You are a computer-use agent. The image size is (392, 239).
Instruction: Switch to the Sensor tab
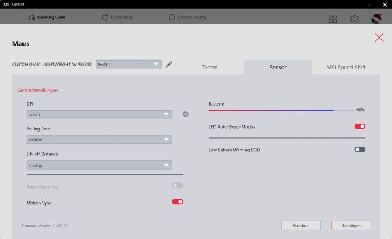click(x=278, y=67)
